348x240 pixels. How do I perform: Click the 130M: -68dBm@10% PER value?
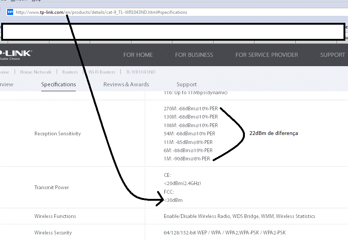click(x=190, y=117)
